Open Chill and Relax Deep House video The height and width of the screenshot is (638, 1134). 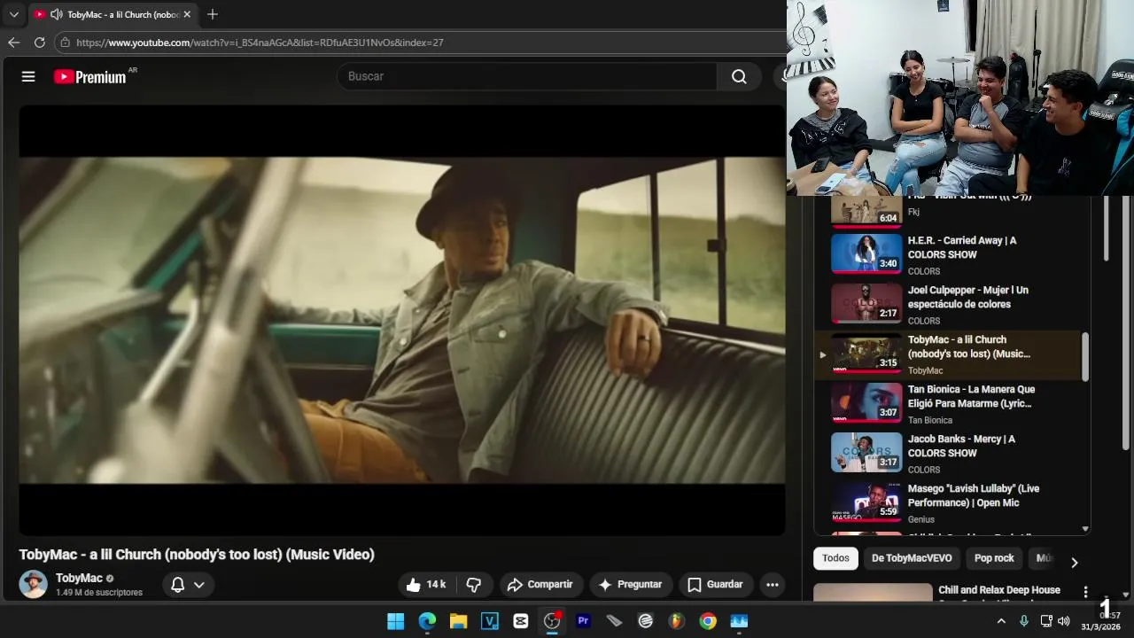pos(999,590)
